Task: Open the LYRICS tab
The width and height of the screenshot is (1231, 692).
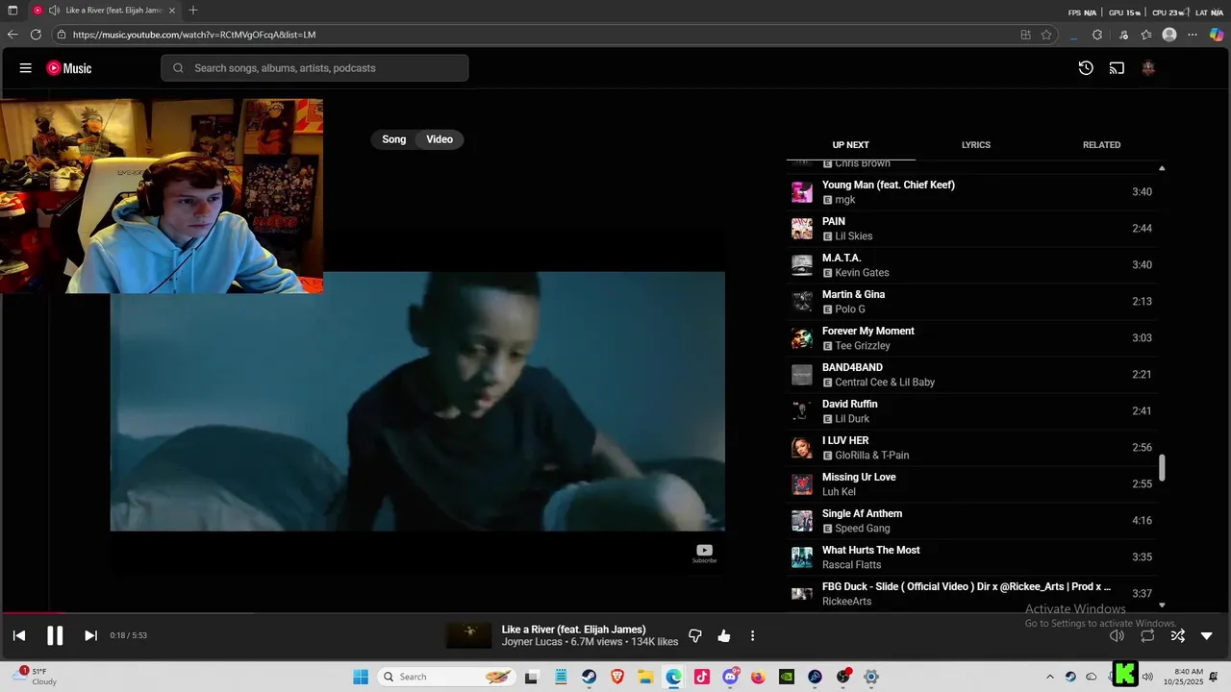Action: point(975,145)
